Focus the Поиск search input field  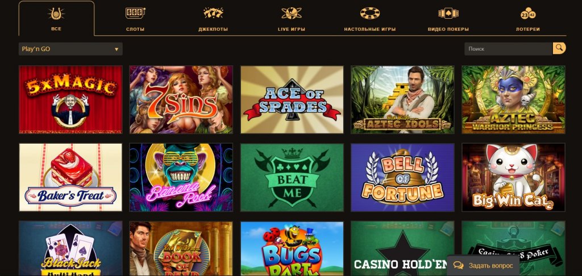point(509,49)
